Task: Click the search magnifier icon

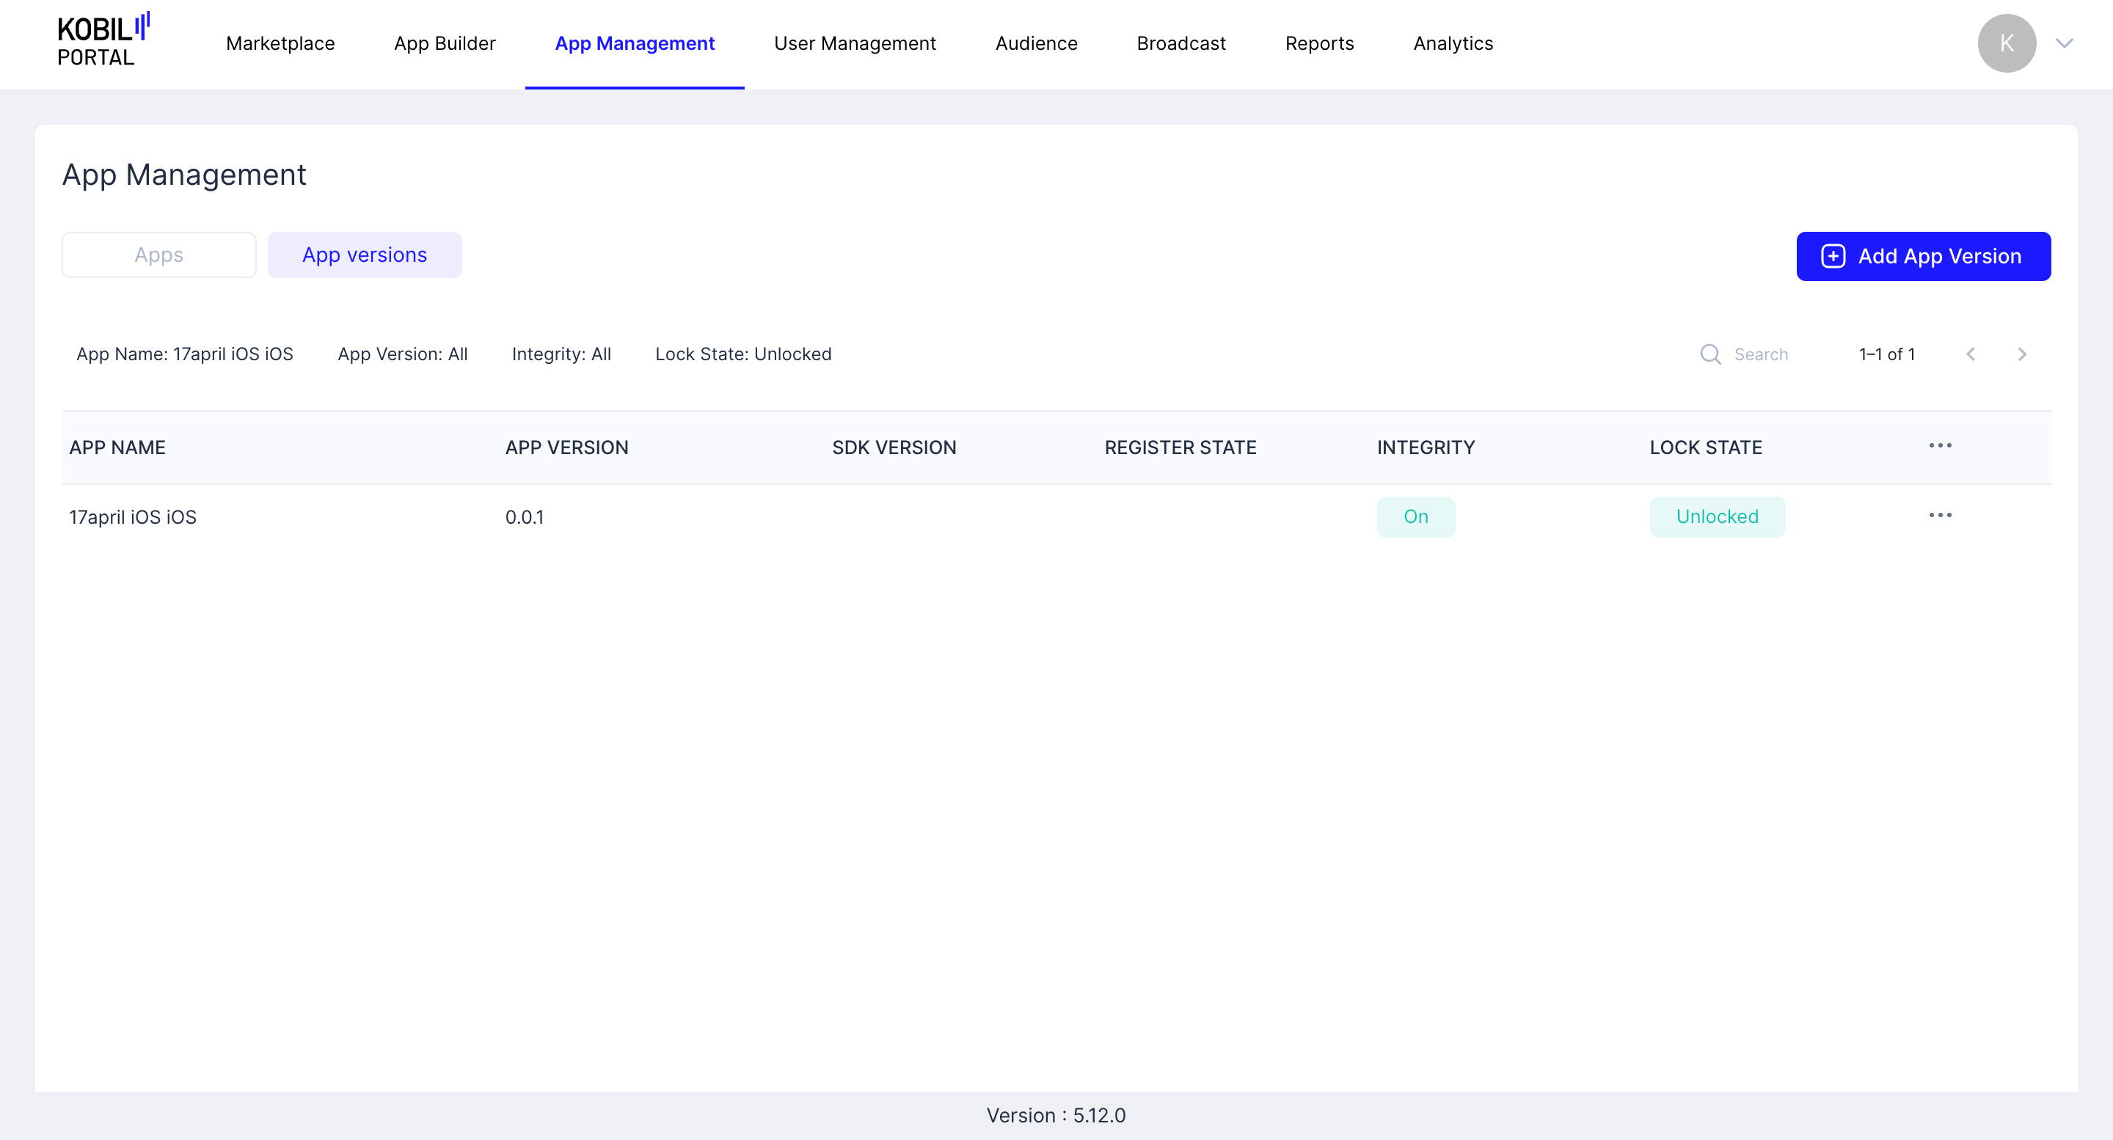Action: 1709,354
